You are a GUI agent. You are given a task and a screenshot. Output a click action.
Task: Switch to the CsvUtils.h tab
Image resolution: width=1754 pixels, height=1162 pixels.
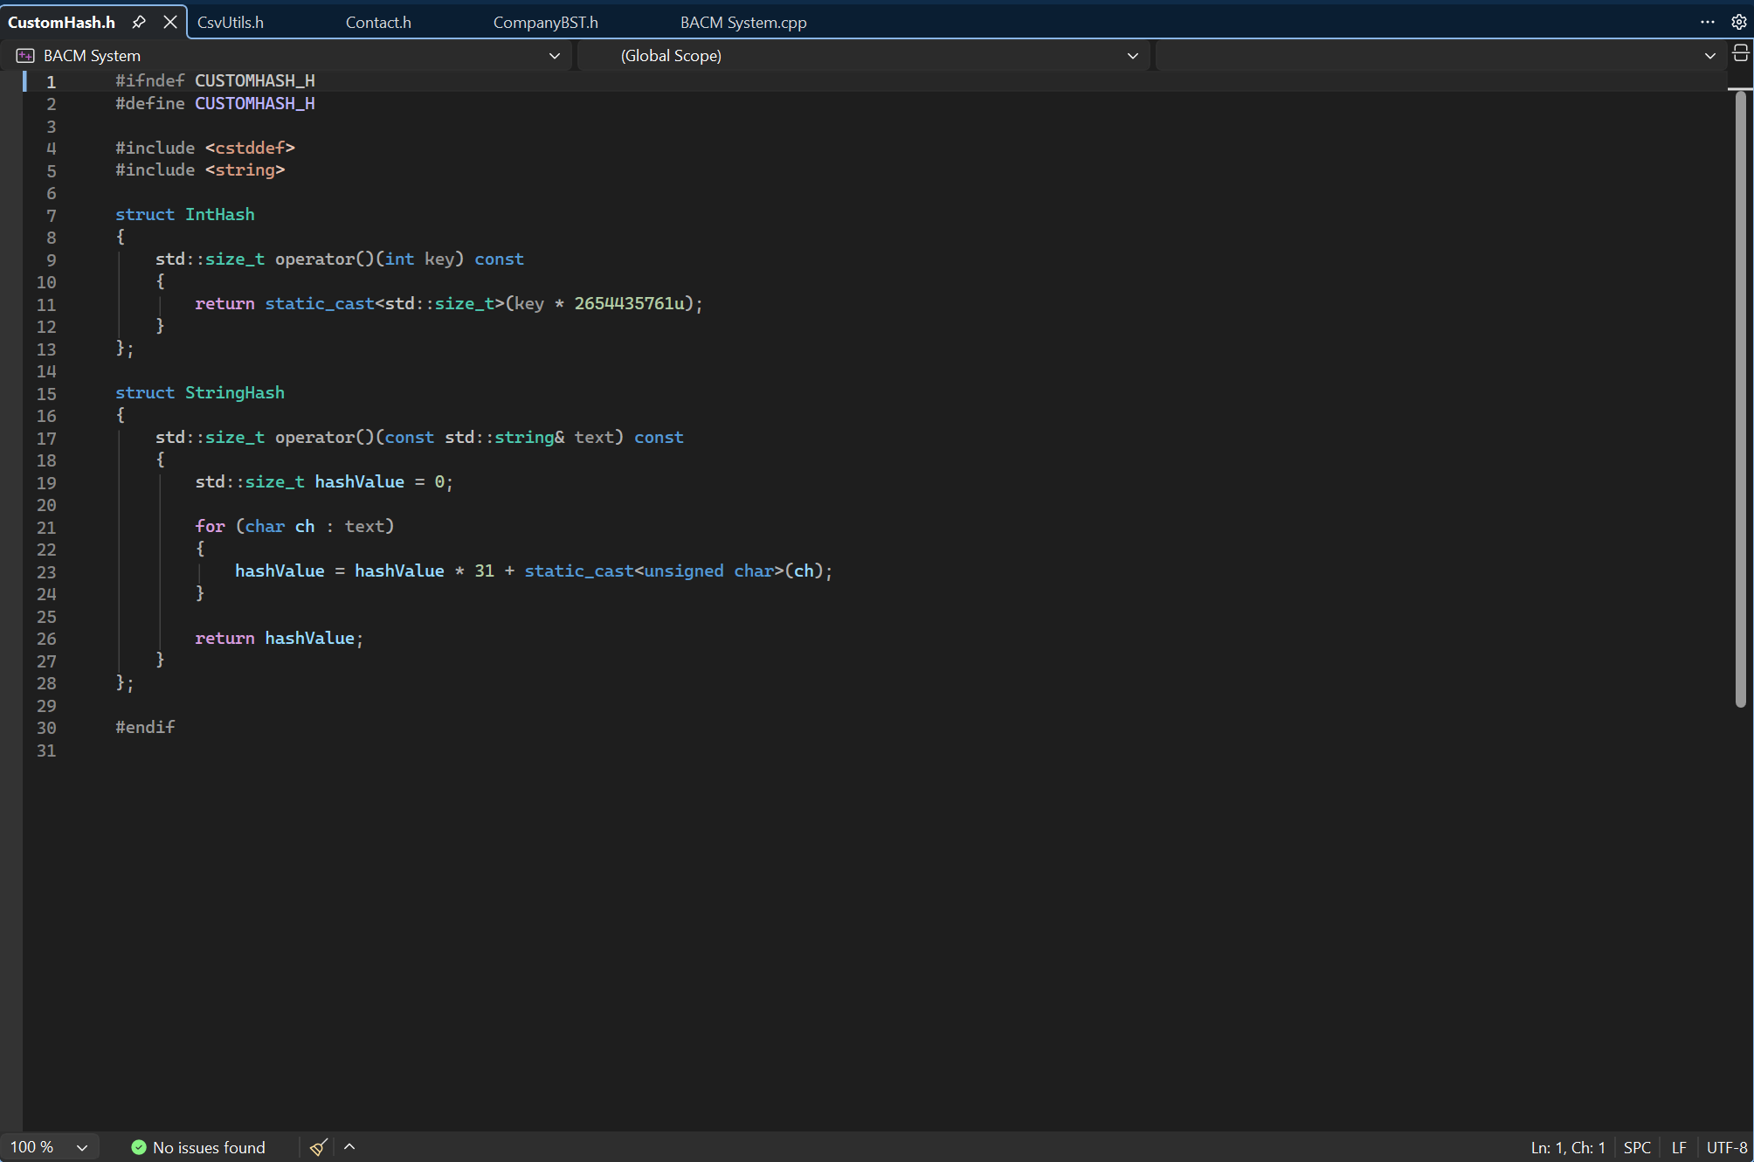click(x=231, y=22)
